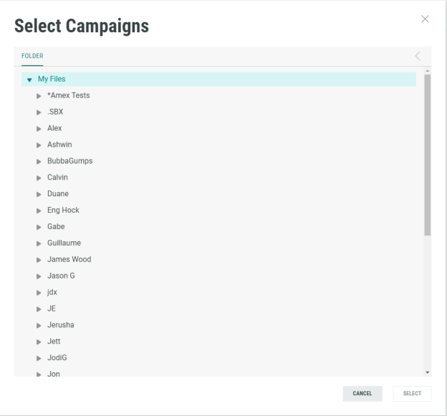The height and width of the screenshot is (416, 447).
Task: Click the back chevron in the folder header
Action: point(418,56)
